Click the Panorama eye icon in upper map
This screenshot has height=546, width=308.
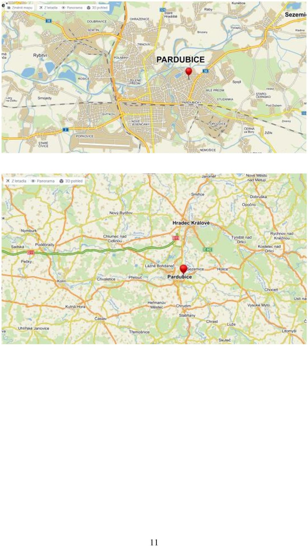pyautogui.click(x=64, y=7)
